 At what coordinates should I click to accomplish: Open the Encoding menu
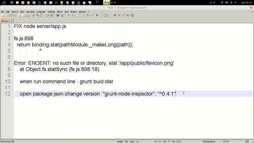[31, 12]
